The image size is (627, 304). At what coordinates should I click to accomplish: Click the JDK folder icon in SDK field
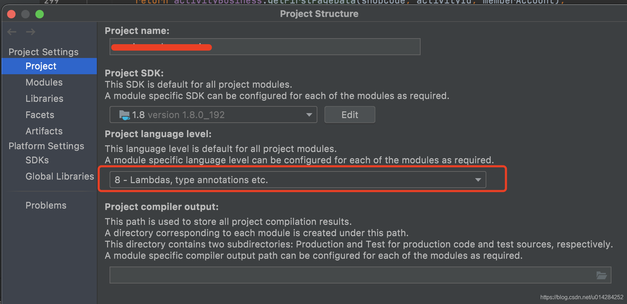click(x=124, y=115)
